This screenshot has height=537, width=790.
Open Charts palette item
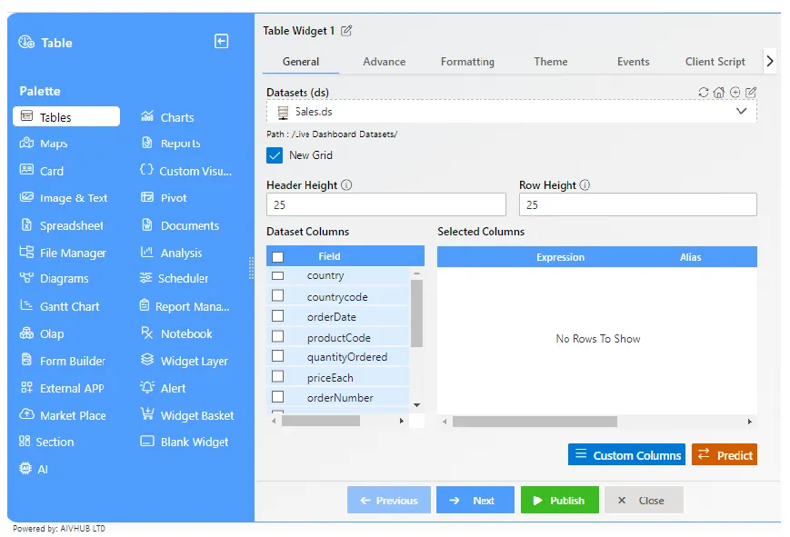point(167,117)
